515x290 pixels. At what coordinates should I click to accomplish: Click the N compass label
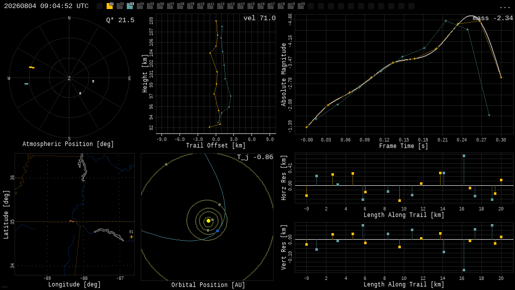click(x=69, y=18)
